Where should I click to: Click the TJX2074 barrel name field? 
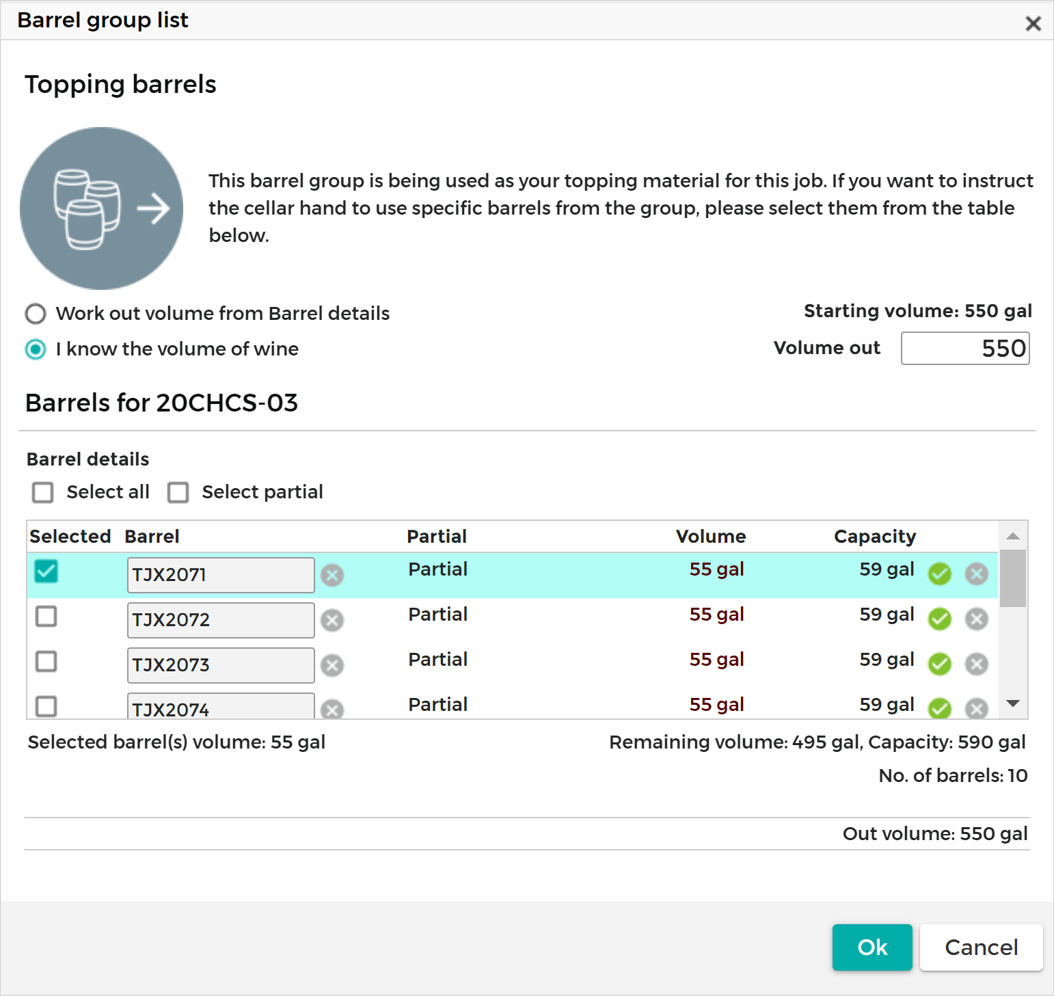click(221, 706)
